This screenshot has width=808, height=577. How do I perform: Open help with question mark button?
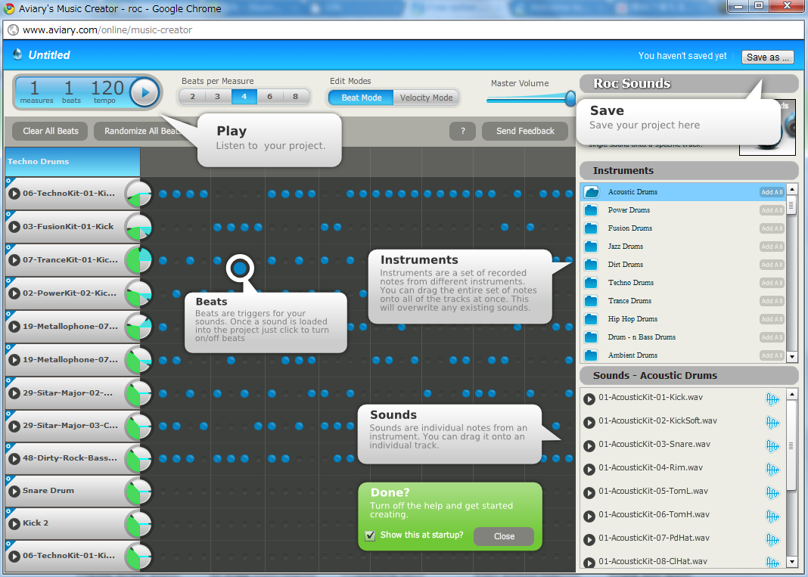tap(463, 131)
